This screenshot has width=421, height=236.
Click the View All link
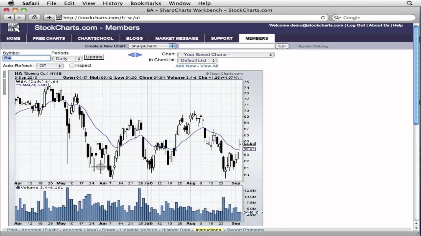point(209,66)
